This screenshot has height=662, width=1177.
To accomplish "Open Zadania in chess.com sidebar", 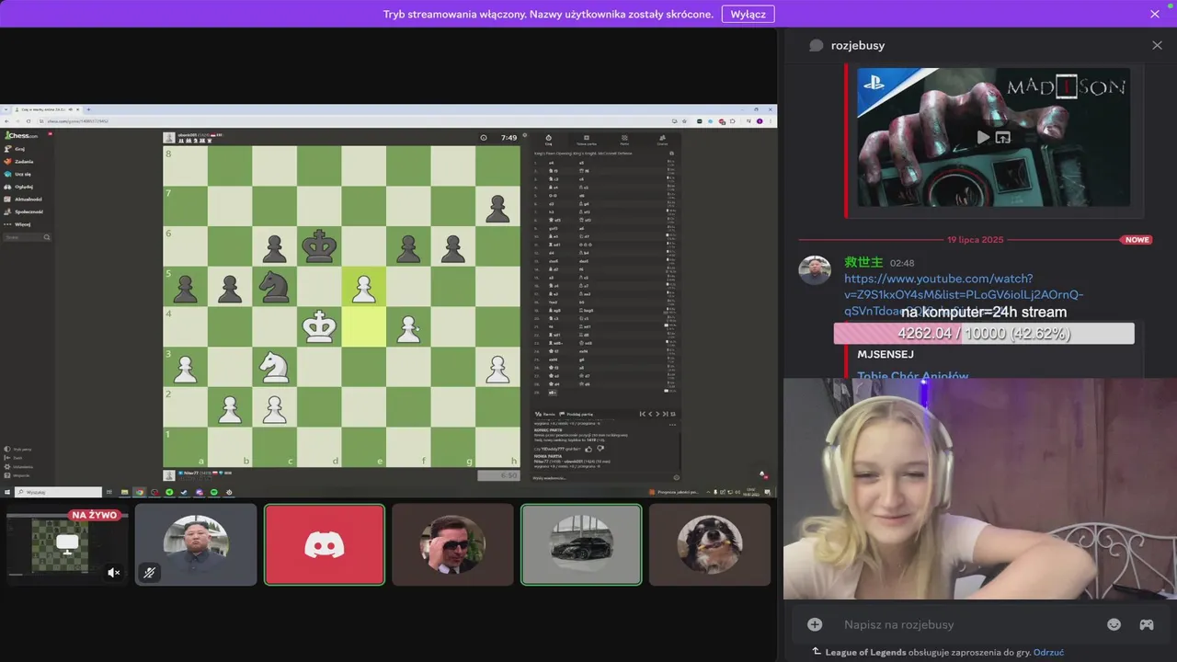I will point(18,161).
